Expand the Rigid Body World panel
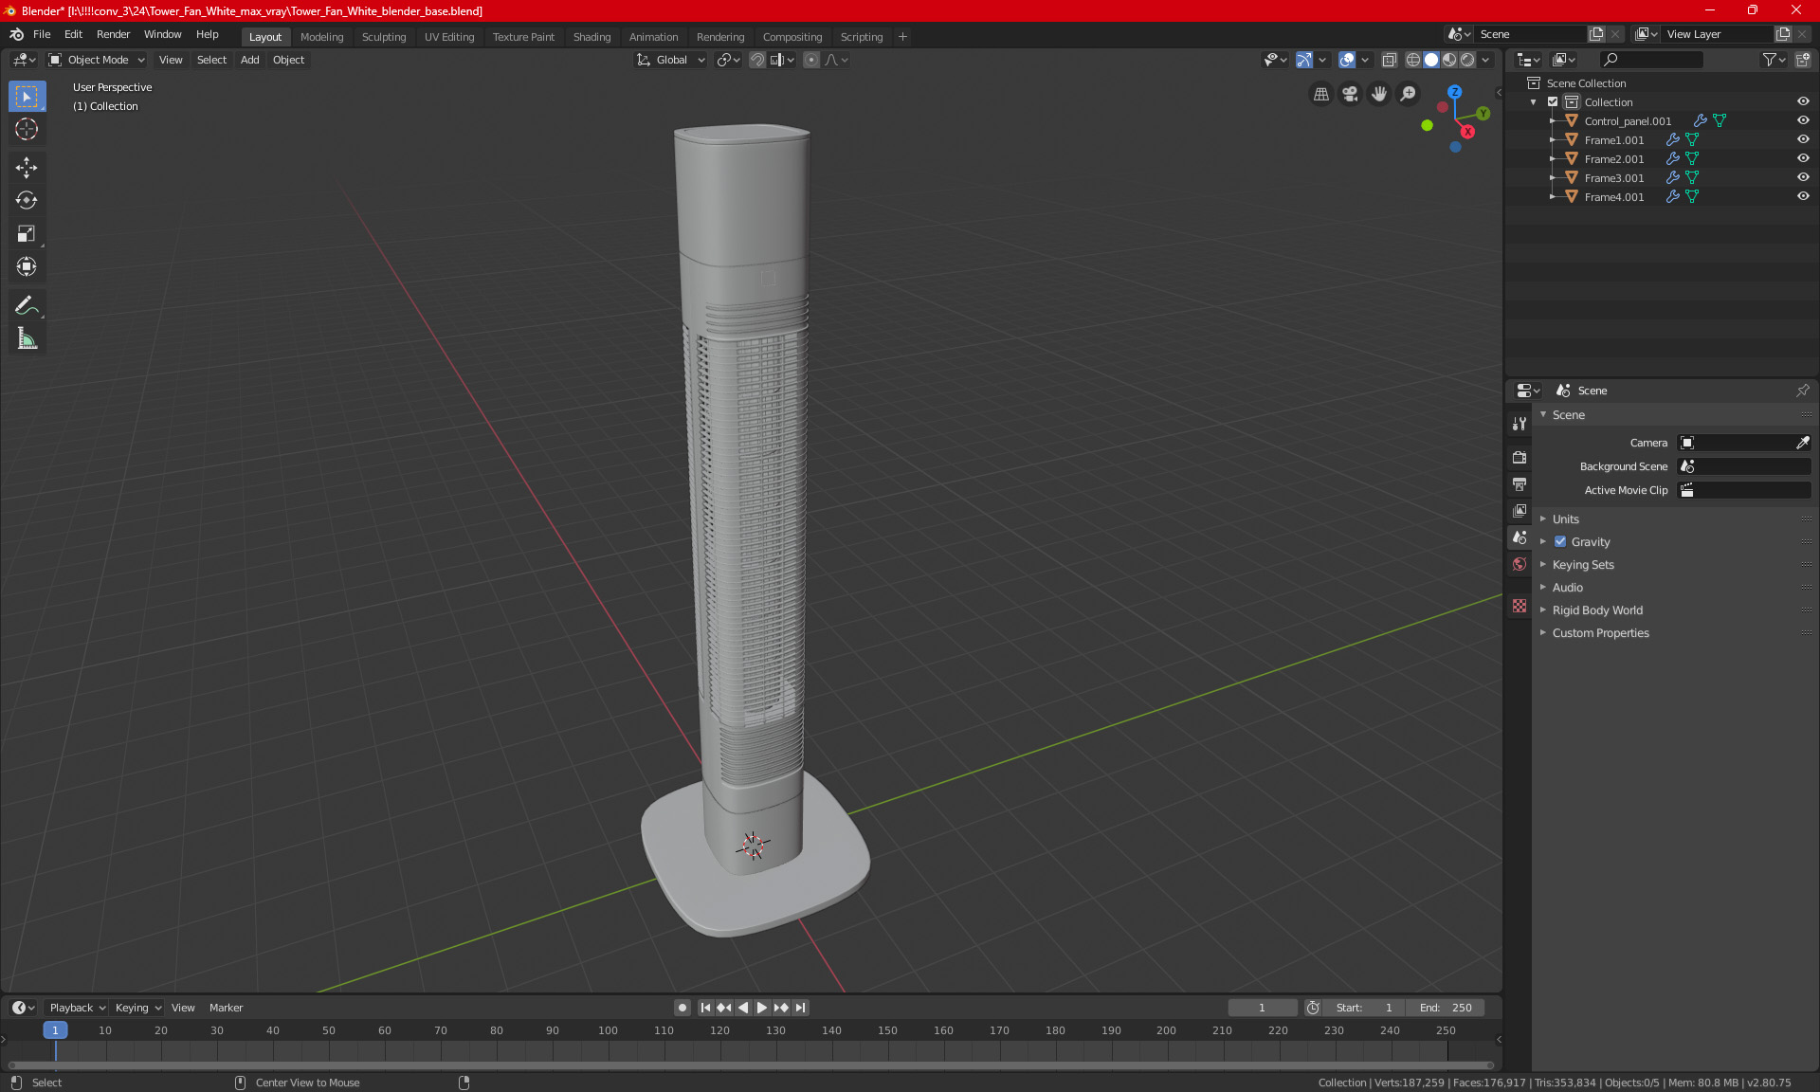 (1597, 610)
